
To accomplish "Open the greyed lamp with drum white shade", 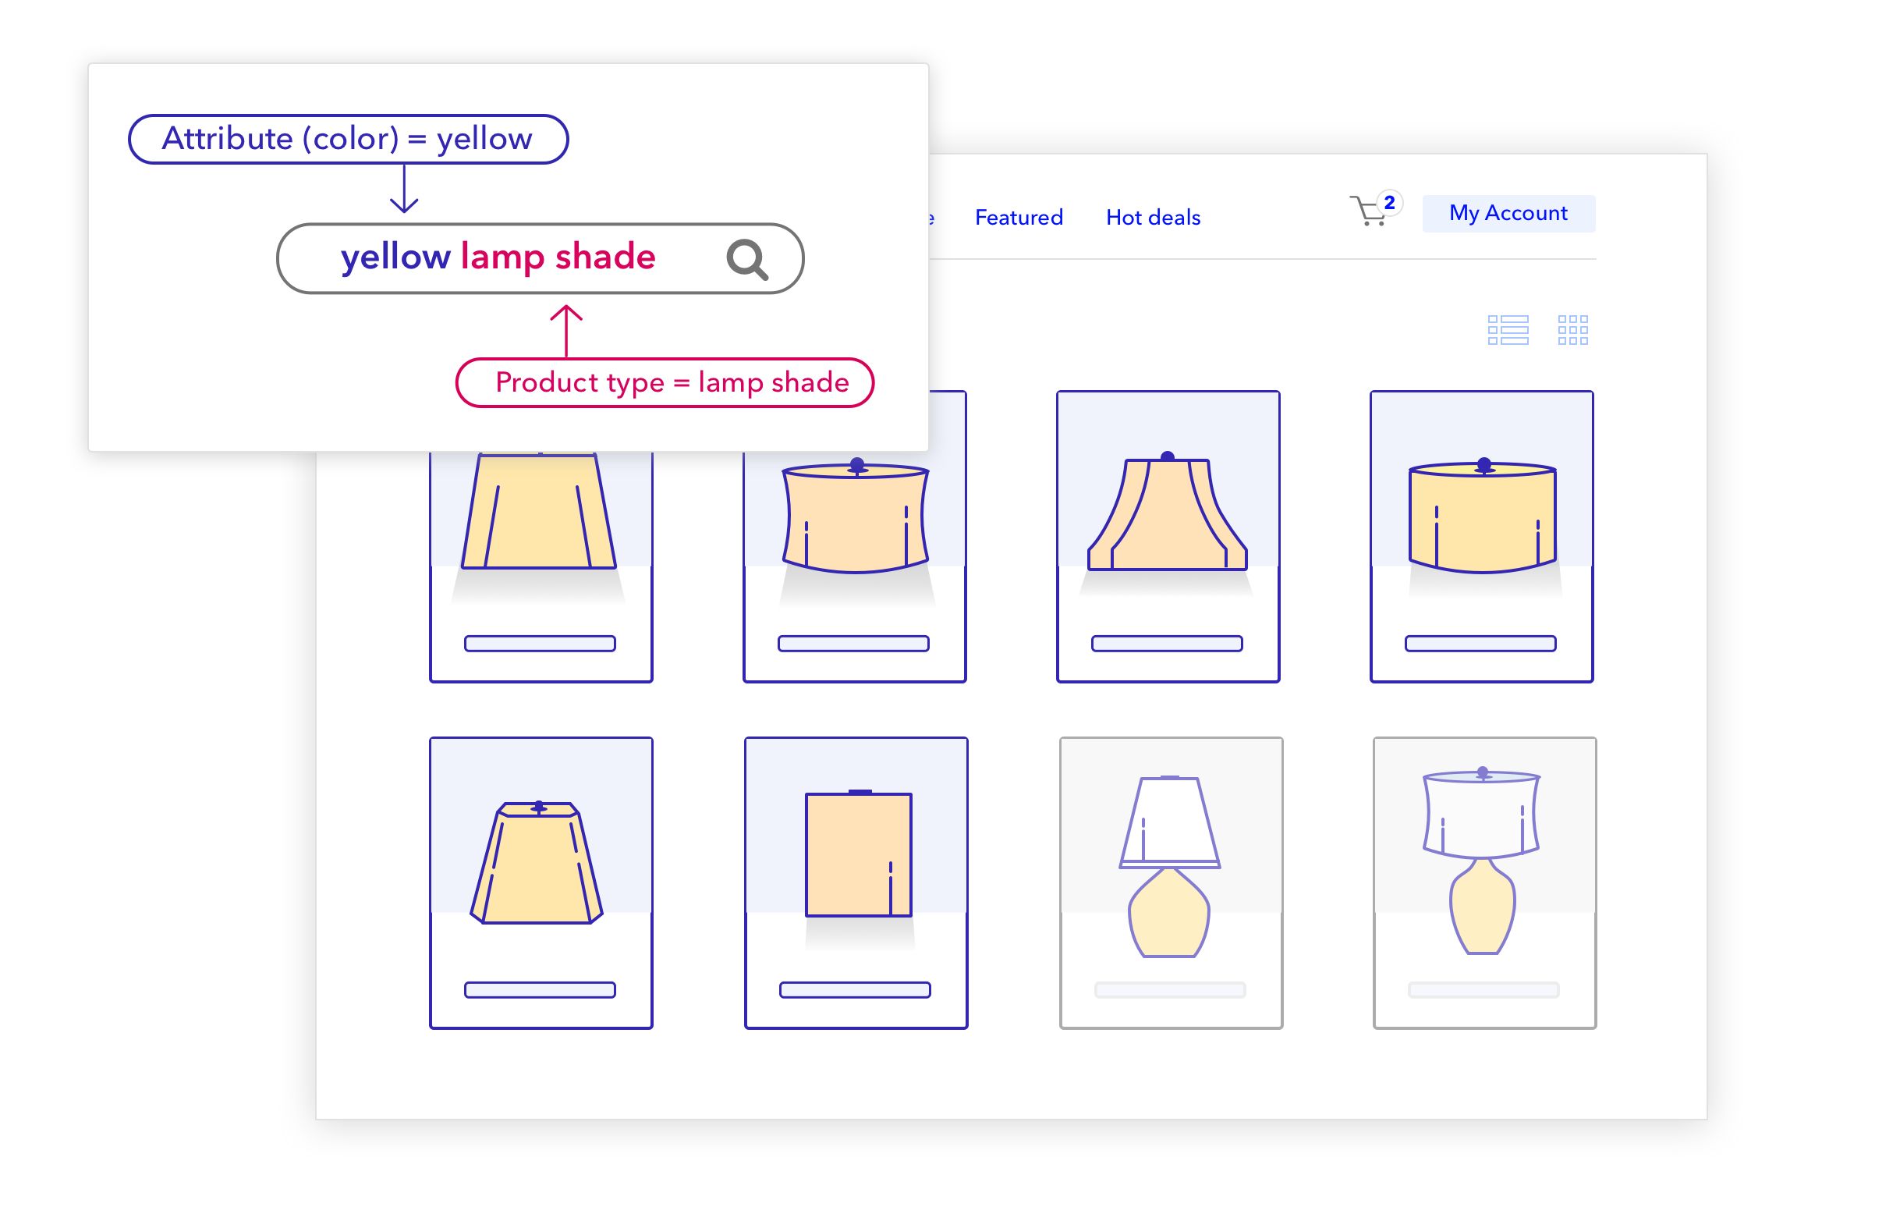I will 1483,882.
